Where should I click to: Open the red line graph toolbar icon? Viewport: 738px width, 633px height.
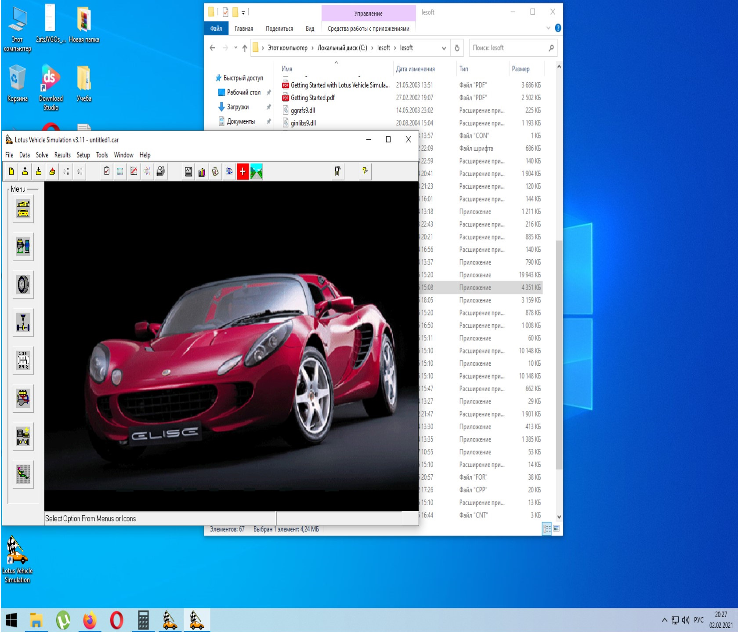click(134, 171)
